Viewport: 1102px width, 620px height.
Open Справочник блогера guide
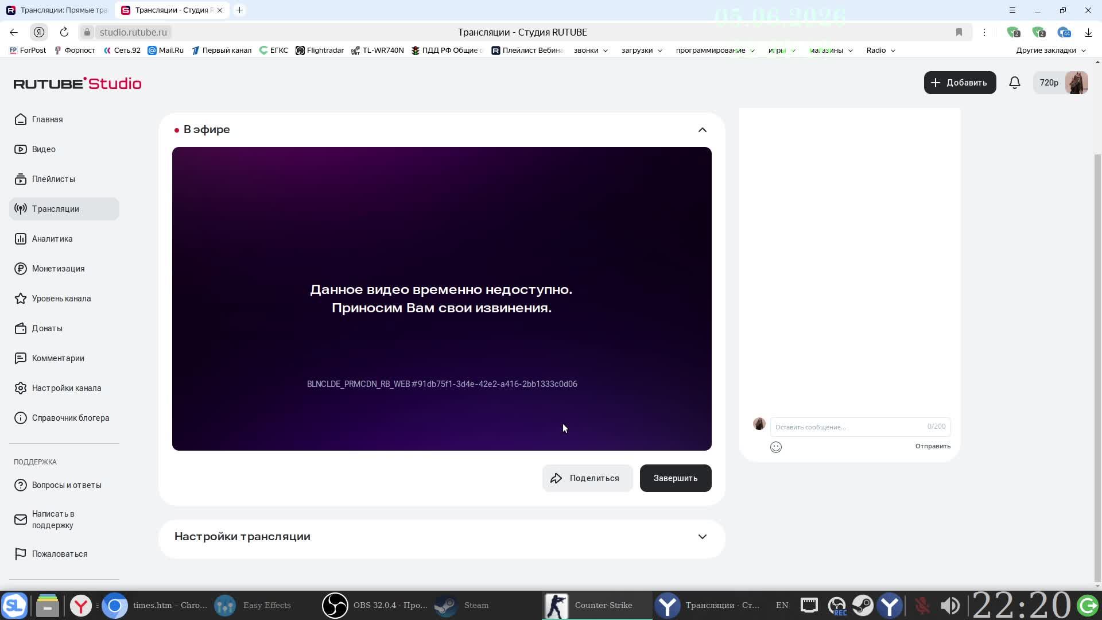[x=64, y=418]
